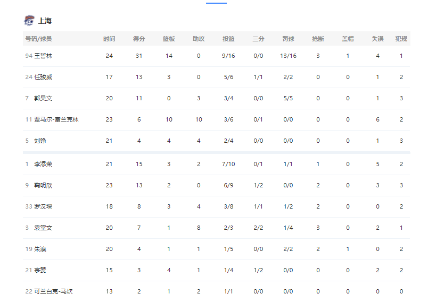Open player 任骏威 profile link
Image resolution: width=428 pixels, height=294 pixels.
pyautogui.click(x=43, y=77)
